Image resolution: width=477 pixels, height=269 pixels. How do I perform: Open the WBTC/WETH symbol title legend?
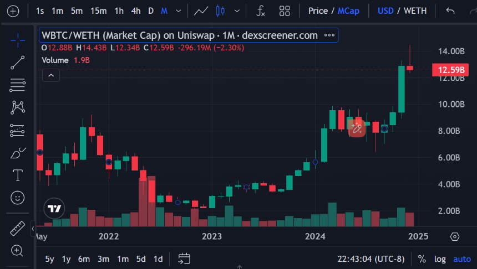coord(180,35)
